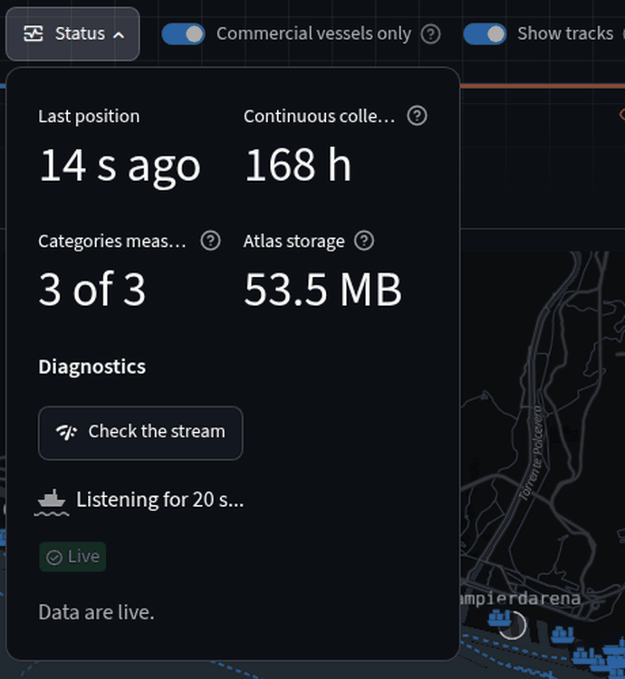Click the 3 of 3 value
This screenshot has width=625, height=679.
pyautogui.click(x=91, y=290)
